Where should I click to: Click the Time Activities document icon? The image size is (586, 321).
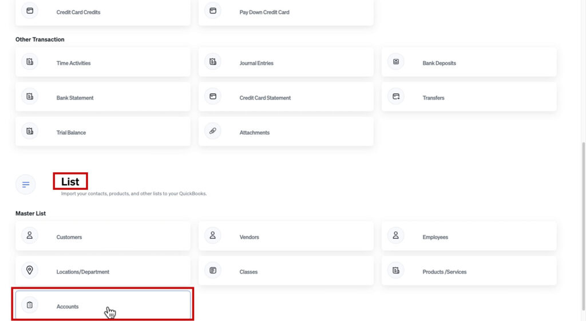(30, 62)
